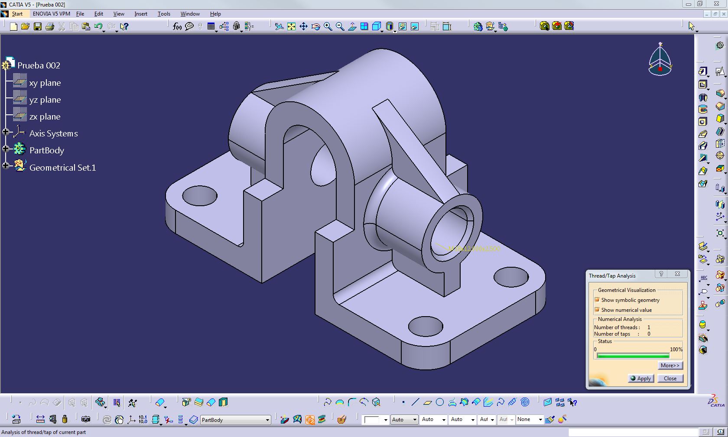This screenshot has width=728, height=437.
Task: Undo the last action with the green arrow
Action: pyautogui.click(x=98, y=26)
